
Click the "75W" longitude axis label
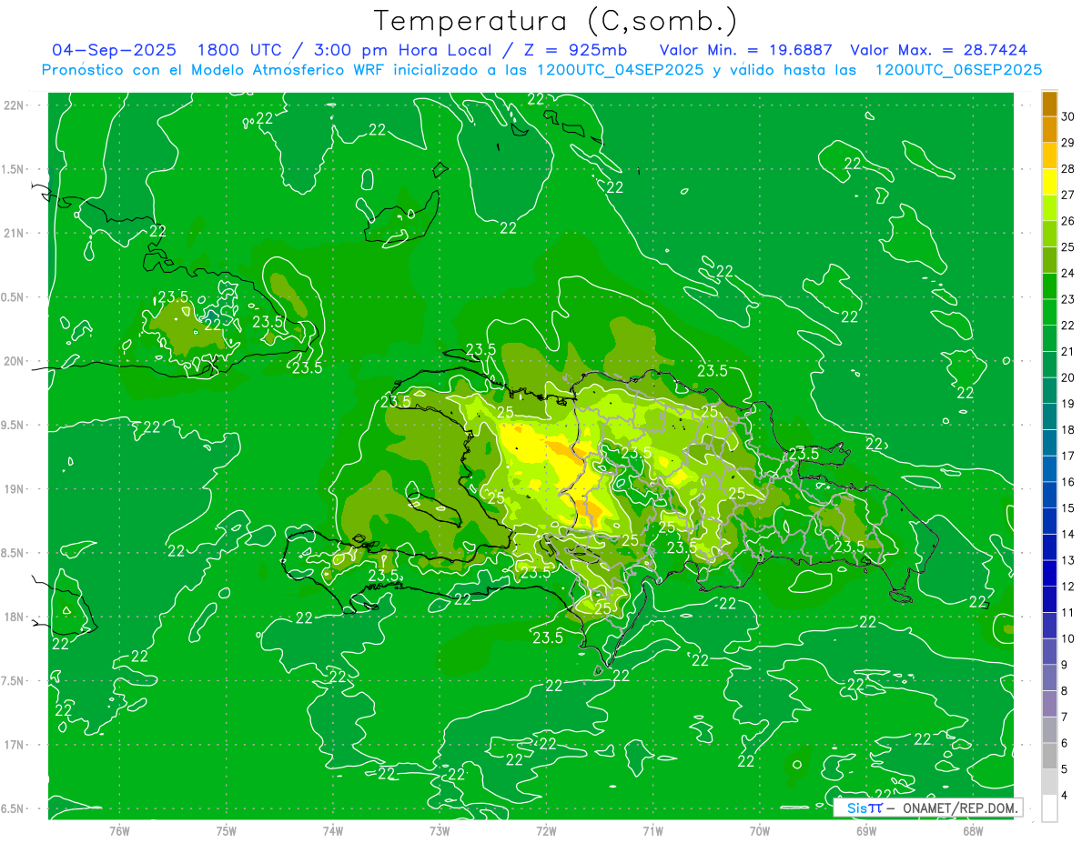pos(227,830)
